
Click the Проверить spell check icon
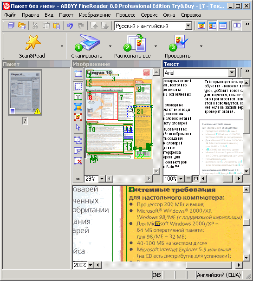coord(178,43)
